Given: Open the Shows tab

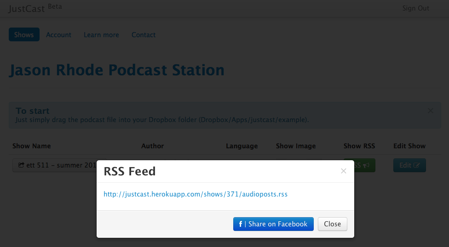Looking at the screenshot, I should click(24, 34).
